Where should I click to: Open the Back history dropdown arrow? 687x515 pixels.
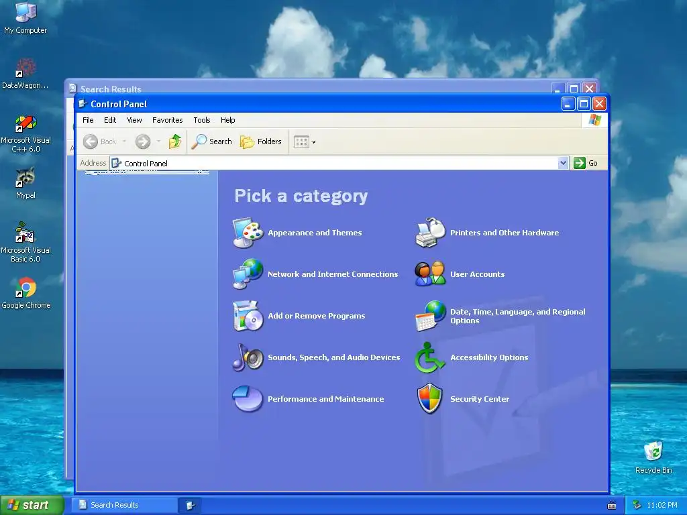pos(124,141)
